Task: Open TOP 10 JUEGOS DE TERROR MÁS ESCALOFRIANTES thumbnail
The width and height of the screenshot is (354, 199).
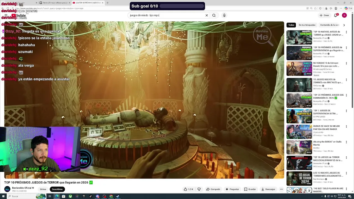Action: 299,163
